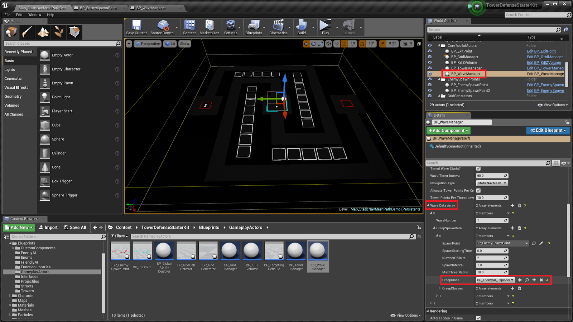Viewport: 573px width, 322px height.
Task: Select the Landscape mode icon
Action: tap(43, 32)
